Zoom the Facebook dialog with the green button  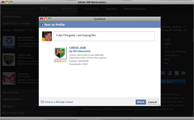coord(50,19)
